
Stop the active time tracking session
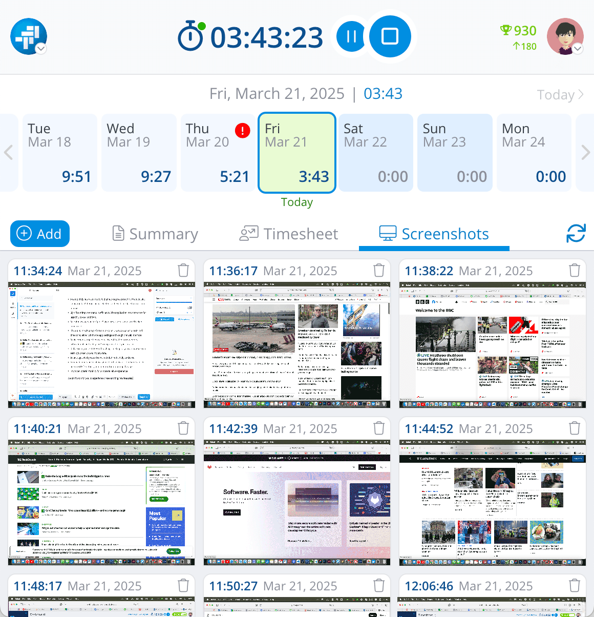[x=390, y=36]
